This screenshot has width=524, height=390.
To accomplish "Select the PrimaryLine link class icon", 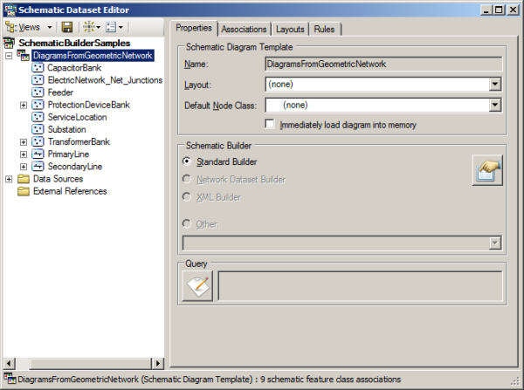I will 38,154.
